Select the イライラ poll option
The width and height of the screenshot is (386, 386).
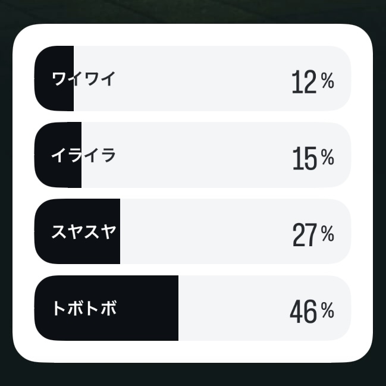click(x=193, y=155)
